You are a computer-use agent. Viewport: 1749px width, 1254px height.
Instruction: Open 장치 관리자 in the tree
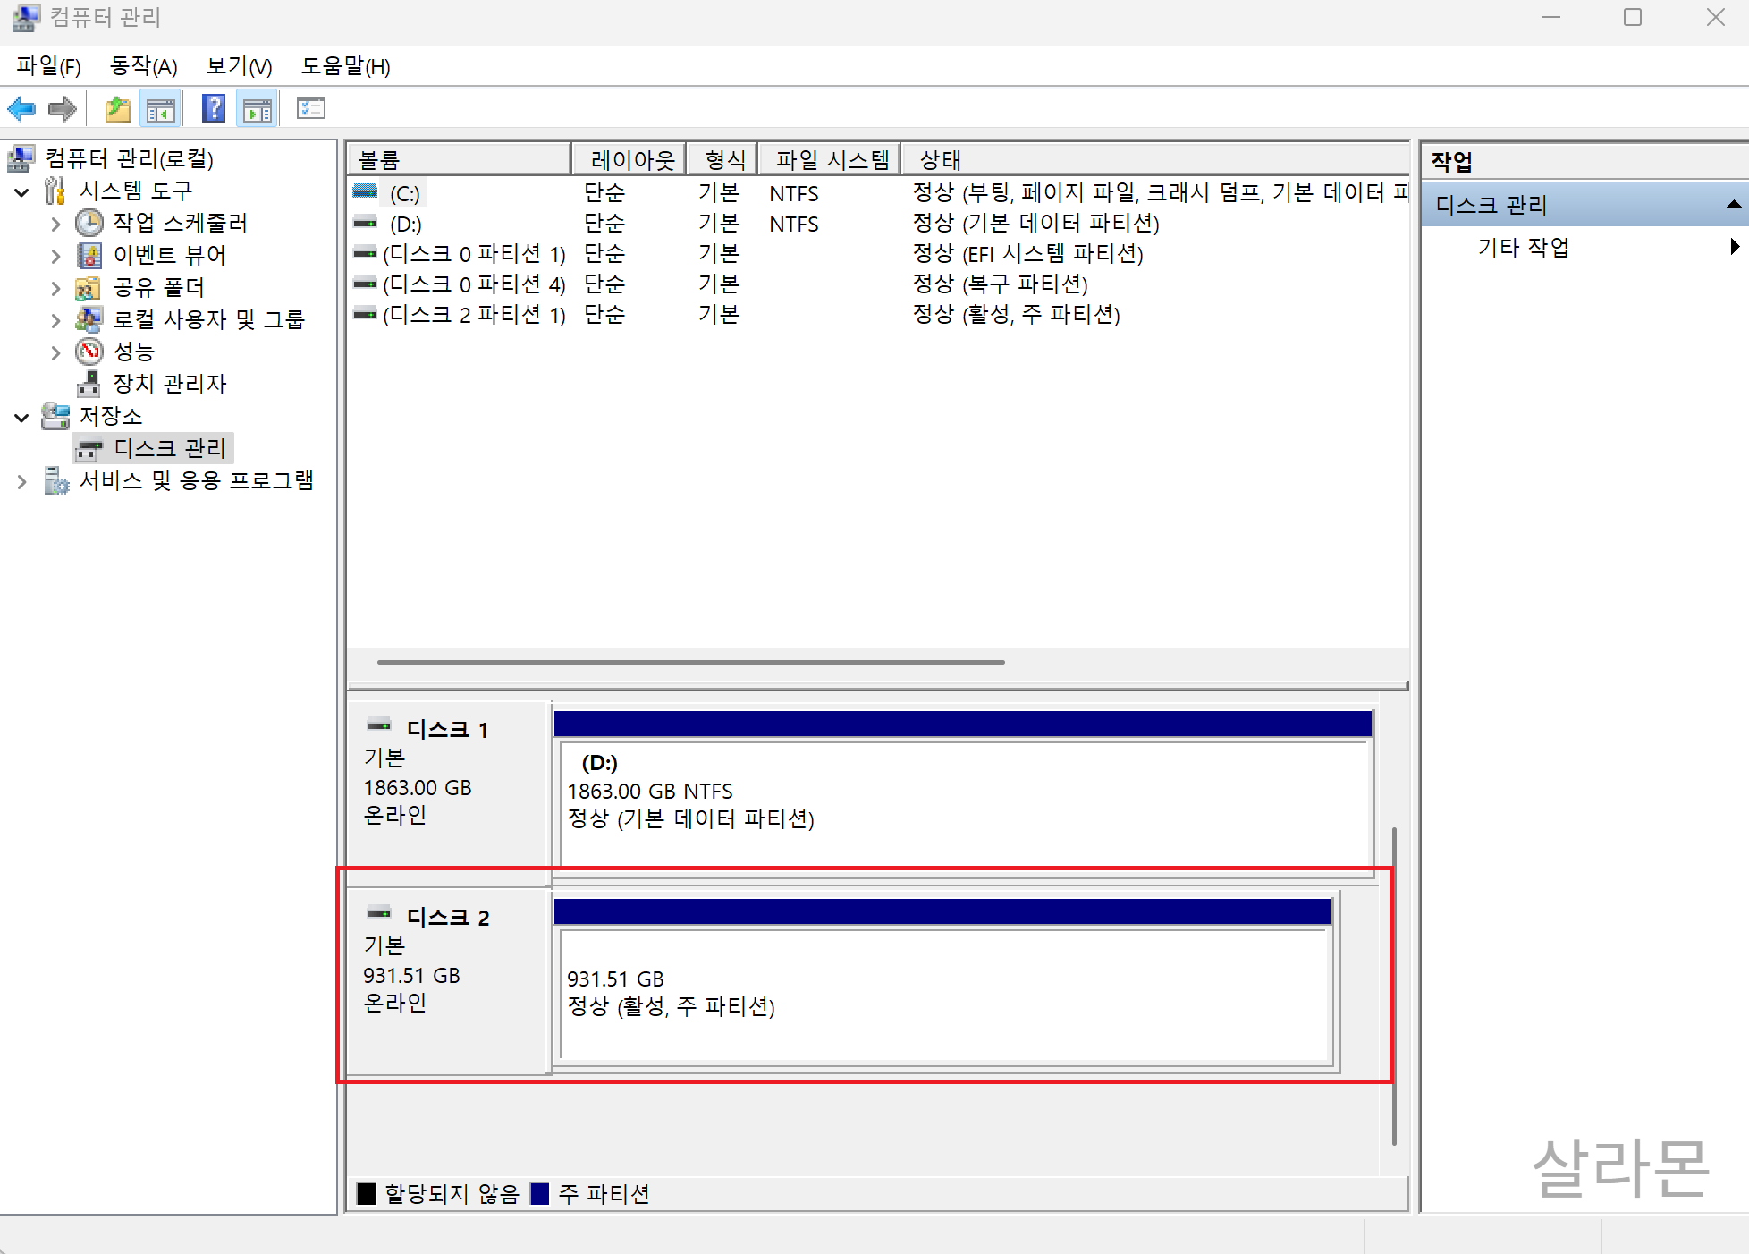(x=169, y=384)
